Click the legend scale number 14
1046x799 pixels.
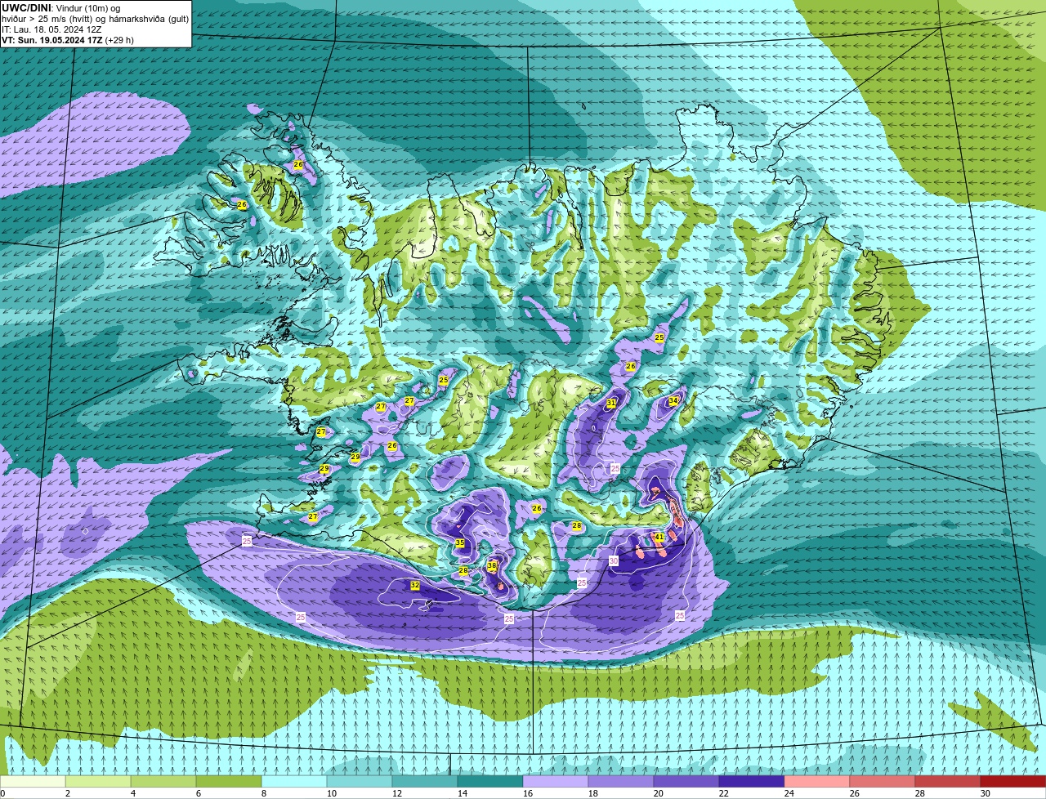463,793
